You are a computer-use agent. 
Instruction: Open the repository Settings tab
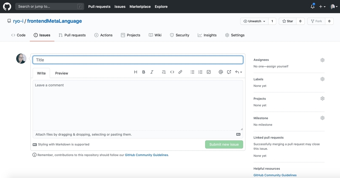pos(235,35)
